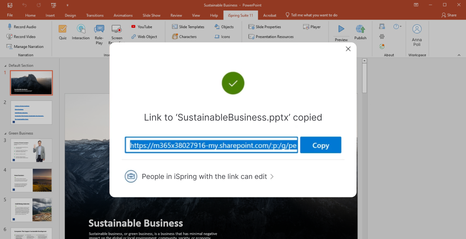The height and width of the screenshot is (239, 466).
Task: Open the Slide Templates gallery
Action: pos(188,27)
